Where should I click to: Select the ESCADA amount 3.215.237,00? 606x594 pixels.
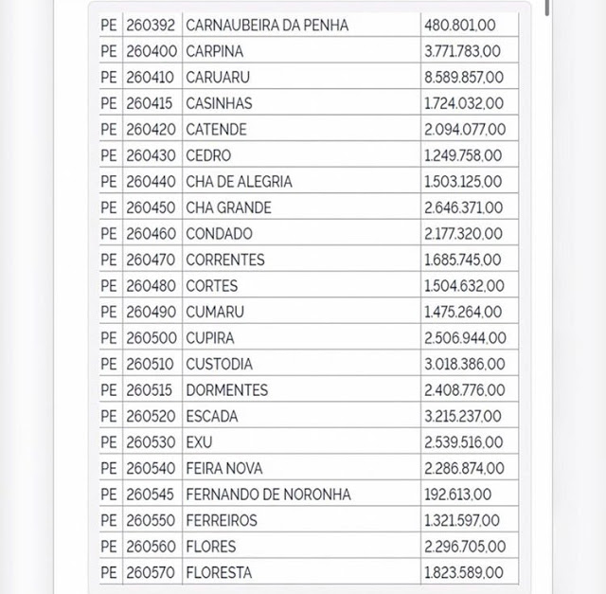[x=464, y=416]
